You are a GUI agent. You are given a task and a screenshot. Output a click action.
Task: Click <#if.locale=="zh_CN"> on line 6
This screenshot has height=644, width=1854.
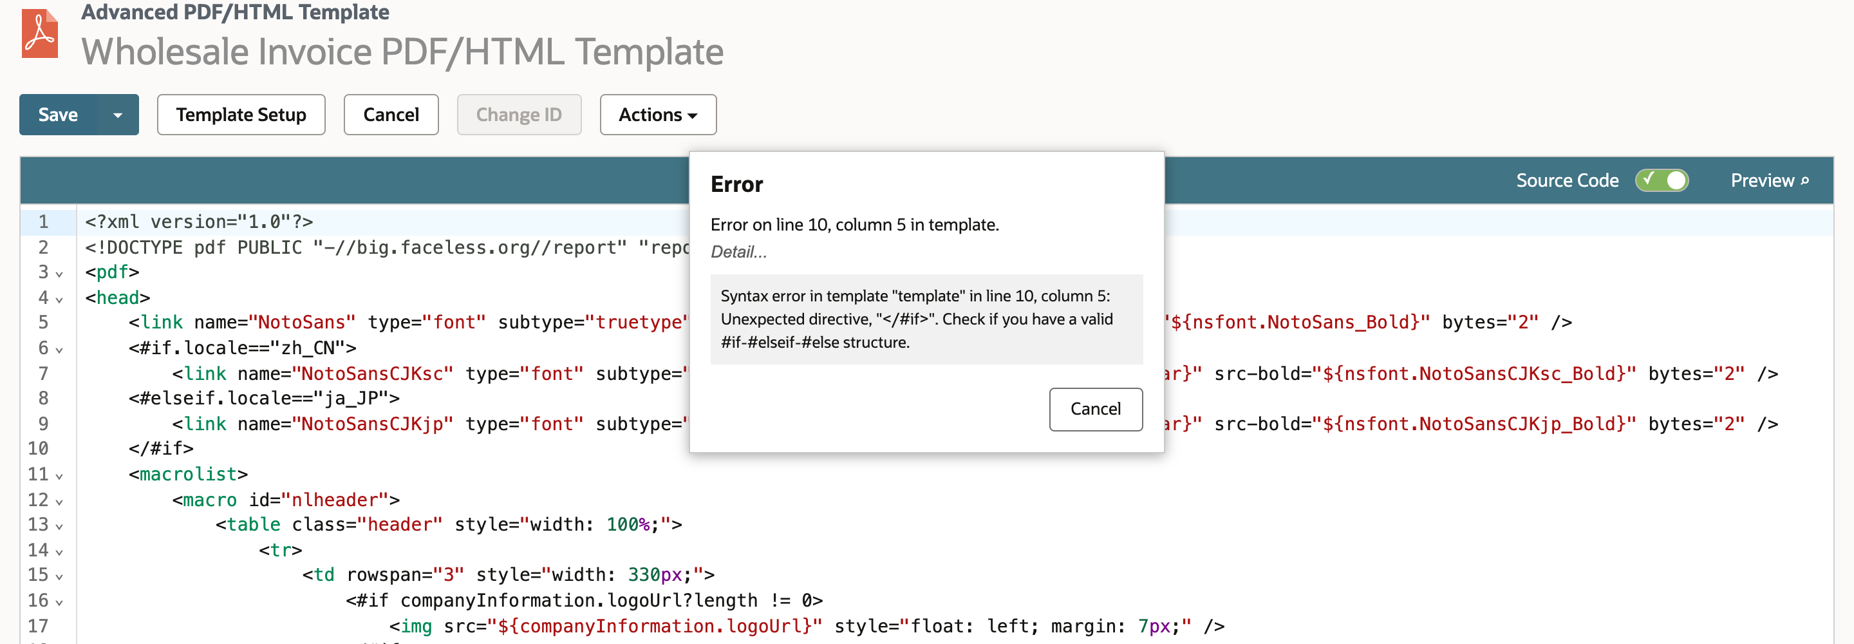click(243, 348)
